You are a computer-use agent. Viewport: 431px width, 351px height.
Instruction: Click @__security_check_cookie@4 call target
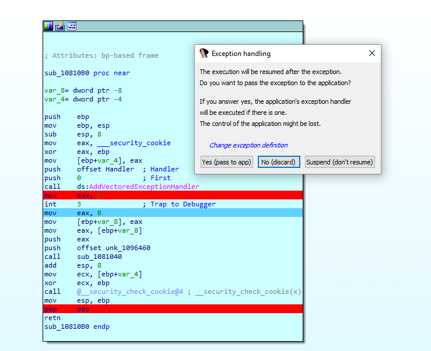[x=130, y=292]
